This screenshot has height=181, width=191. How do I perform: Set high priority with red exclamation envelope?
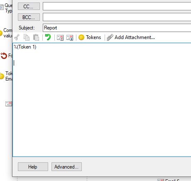click(60, 37)
